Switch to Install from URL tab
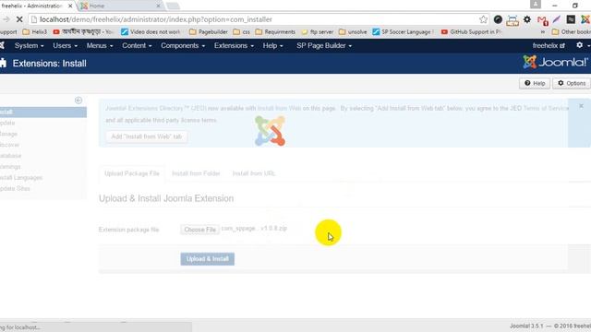 [x=254, y=173]
